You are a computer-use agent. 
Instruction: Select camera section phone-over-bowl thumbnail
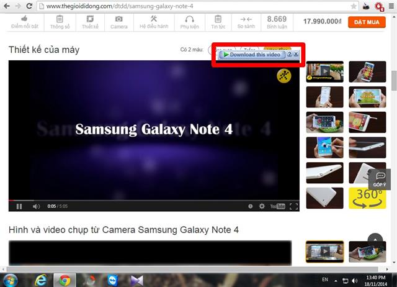pos(367,252)
